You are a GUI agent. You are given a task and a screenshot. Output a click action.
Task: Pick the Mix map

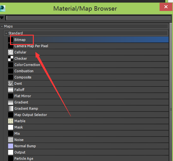click(x=88, y=133)
